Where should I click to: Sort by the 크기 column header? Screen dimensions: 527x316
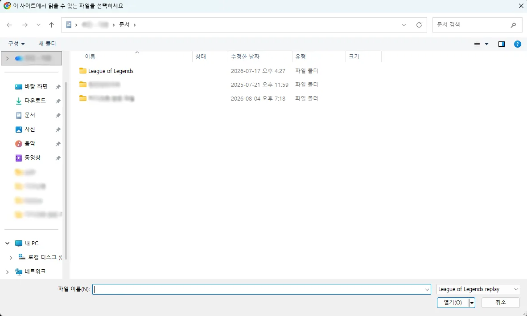tap(364, 57)
